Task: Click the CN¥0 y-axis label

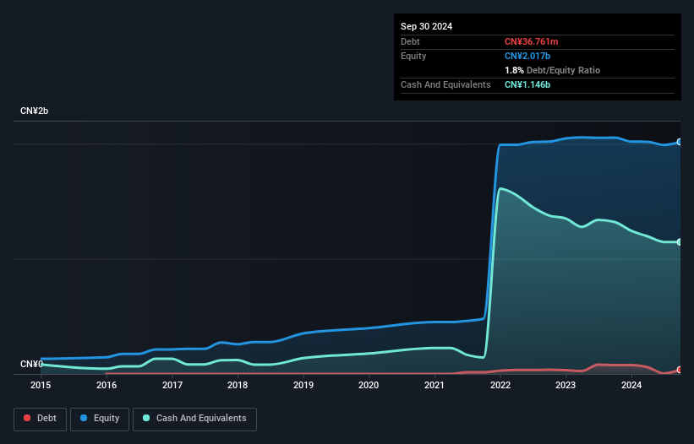Action: [x=31, y=364]
